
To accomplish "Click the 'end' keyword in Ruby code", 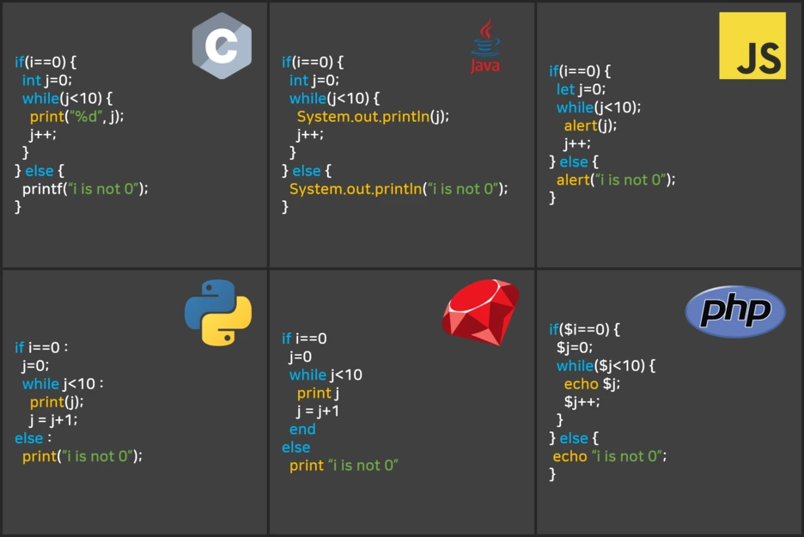I will coord(302,430).
